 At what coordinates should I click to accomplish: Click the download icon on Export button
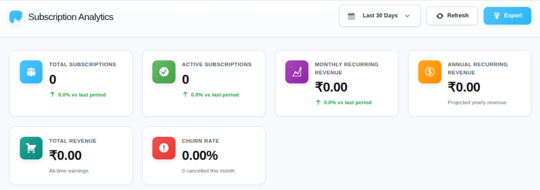pyautogui.click(x=497, y=16)
